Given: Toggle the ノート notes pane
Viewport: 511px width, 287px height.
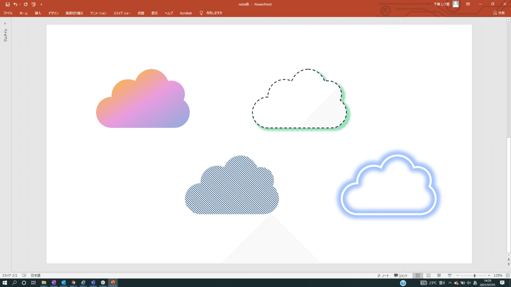Looking at the screenshot, I should pyautogui.click(x=383, y=276).
